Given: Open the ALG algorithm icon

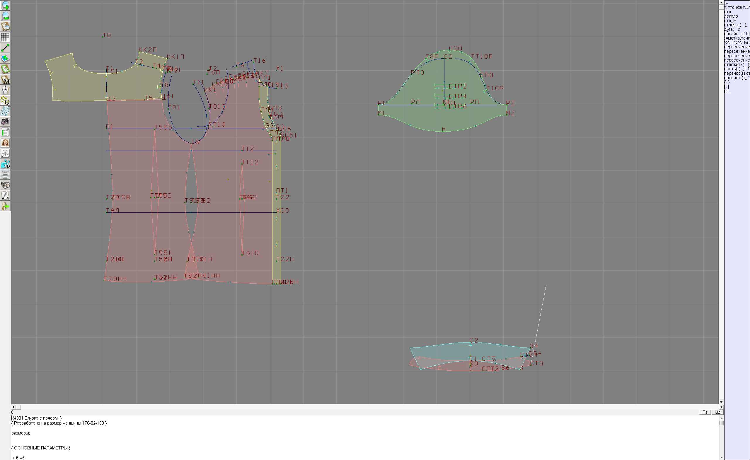Looking at the screenshot, I should 5,196.
